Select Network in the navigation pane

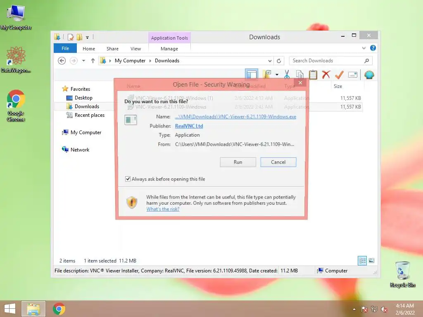[x=80, y=149]
